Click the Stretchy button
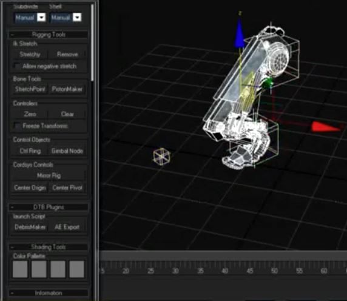 tap(30, 54)
